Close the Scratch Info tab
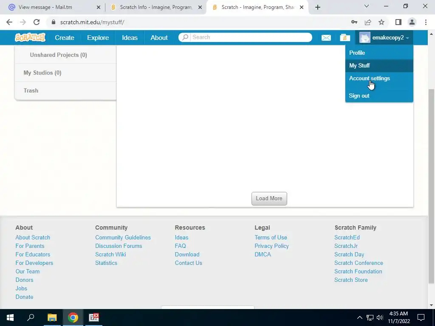This screenshot has width=435, height=326. 200,8
